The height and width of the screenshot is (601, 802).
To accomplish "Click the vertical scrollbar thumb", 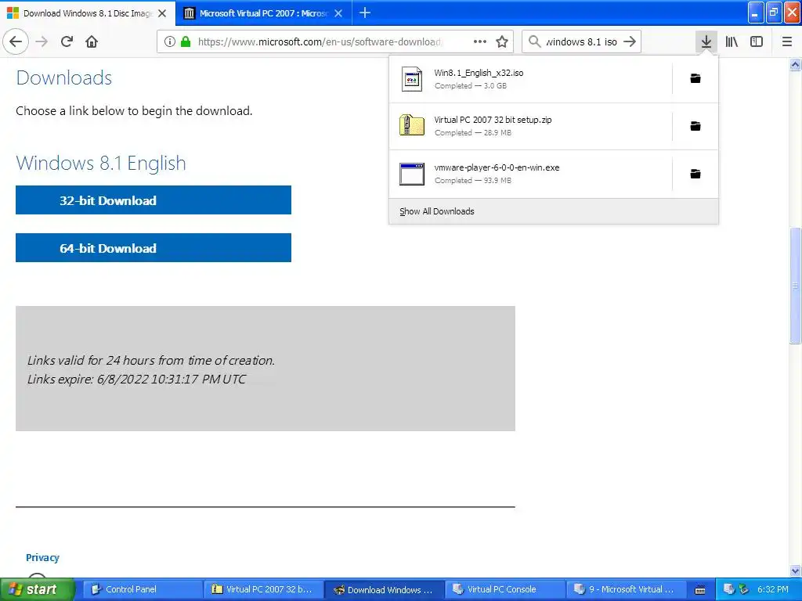I will coord(795,285).
